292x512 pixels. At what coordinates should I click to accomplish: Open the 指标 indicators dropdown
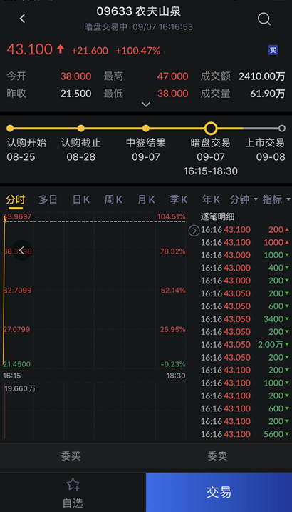pyautogui.click(x=276, y=199)
